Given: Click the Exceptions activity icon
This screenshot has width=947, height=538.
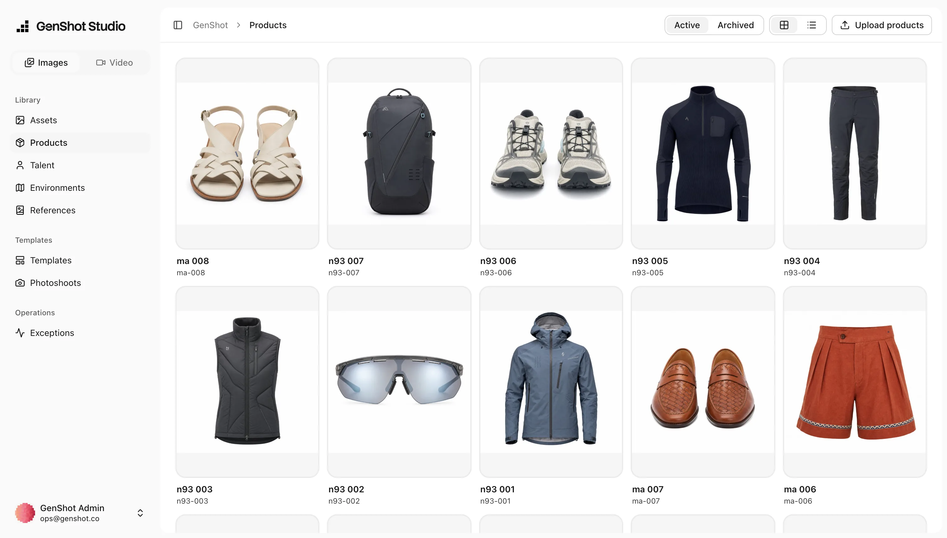Looking at the screenshot, I should 20,333.
